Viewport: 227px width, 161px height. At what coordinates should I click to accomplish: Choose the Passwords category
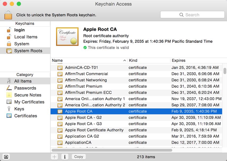click(x=25, y=88)
